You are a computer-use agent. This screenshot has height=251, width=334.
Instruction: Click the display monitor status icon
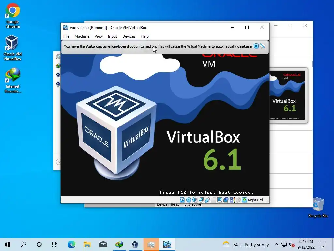click(220, 200)
